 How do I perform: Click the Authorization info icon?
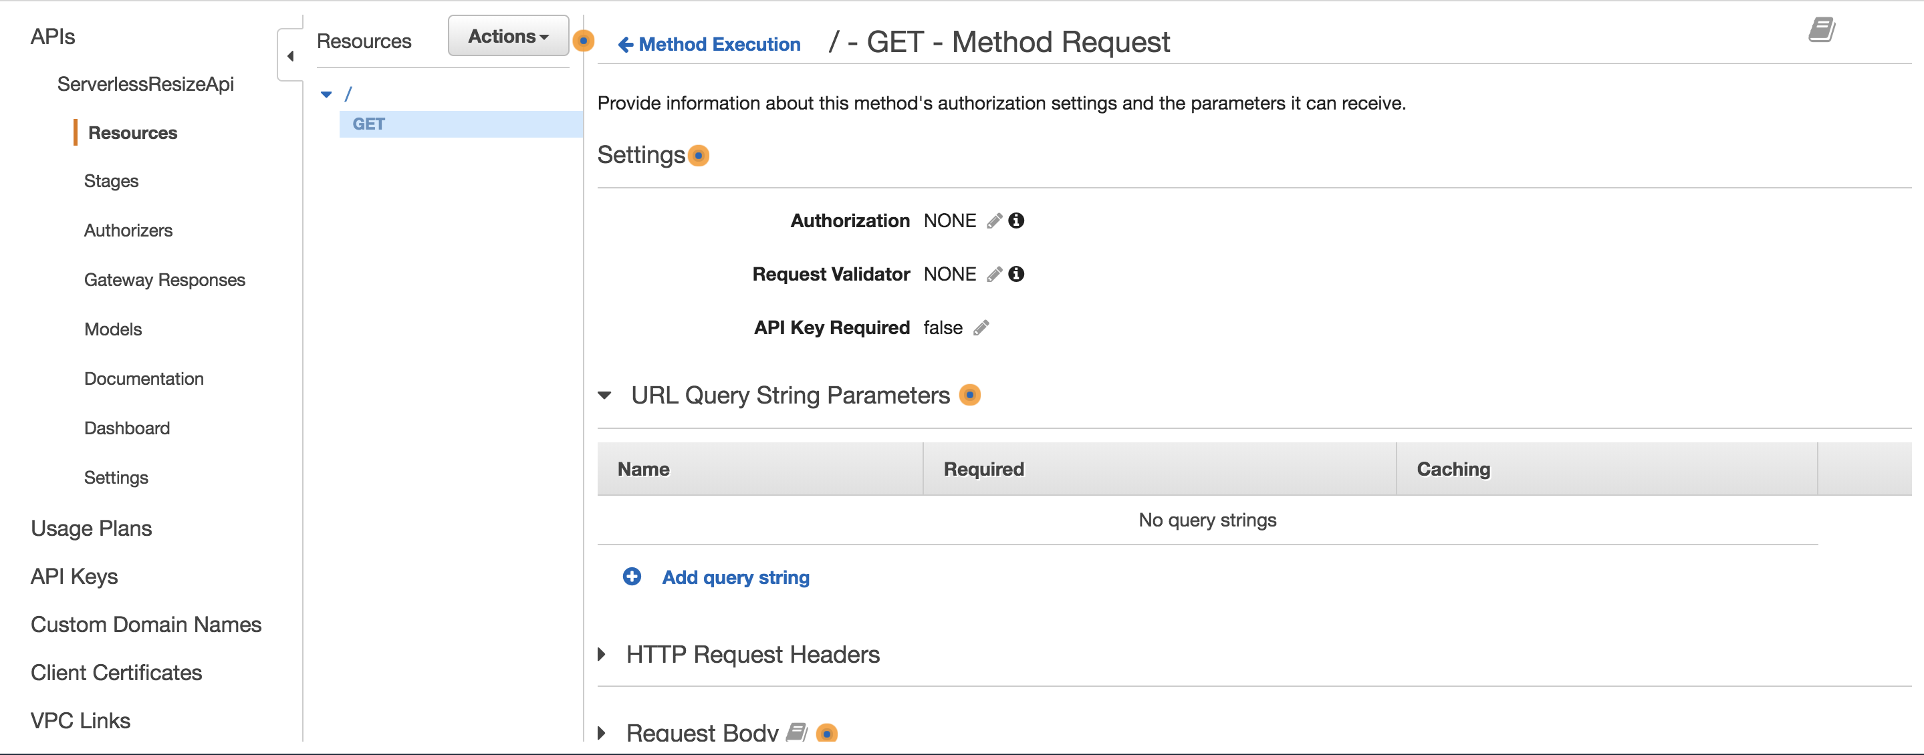coord(1015,221)
